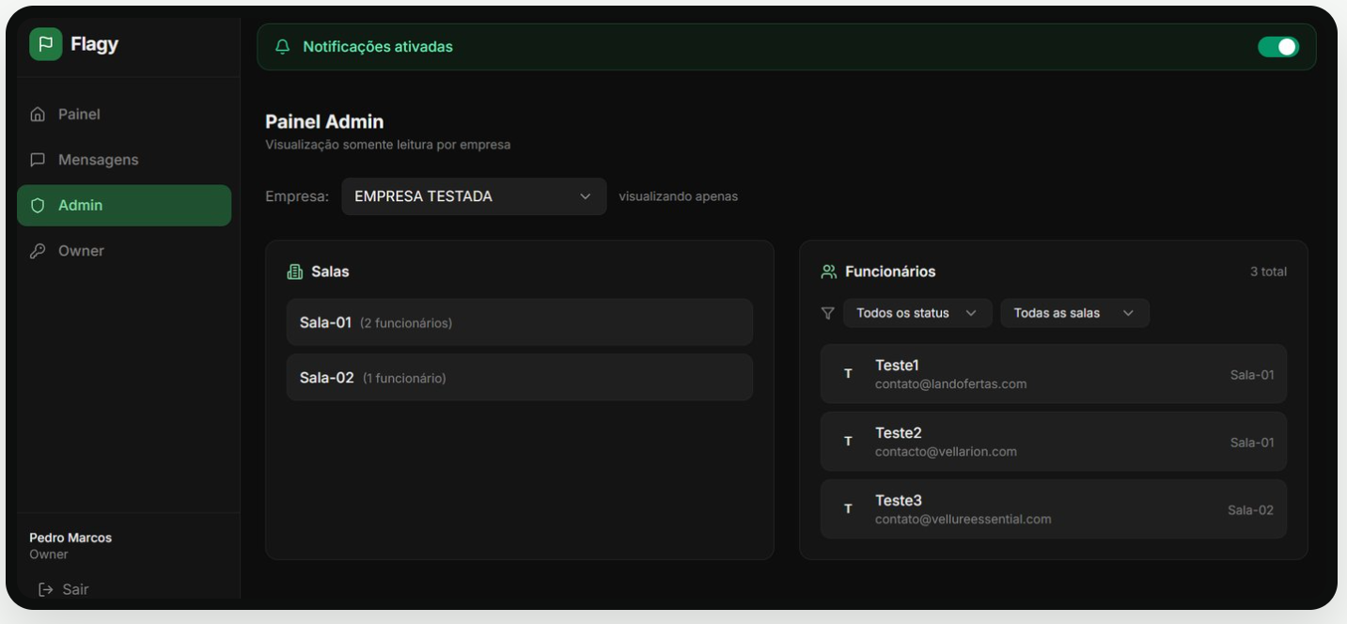Click the T avatar for Teste2
This screenshot has width=1347, height=624.
tap(848, 442)
